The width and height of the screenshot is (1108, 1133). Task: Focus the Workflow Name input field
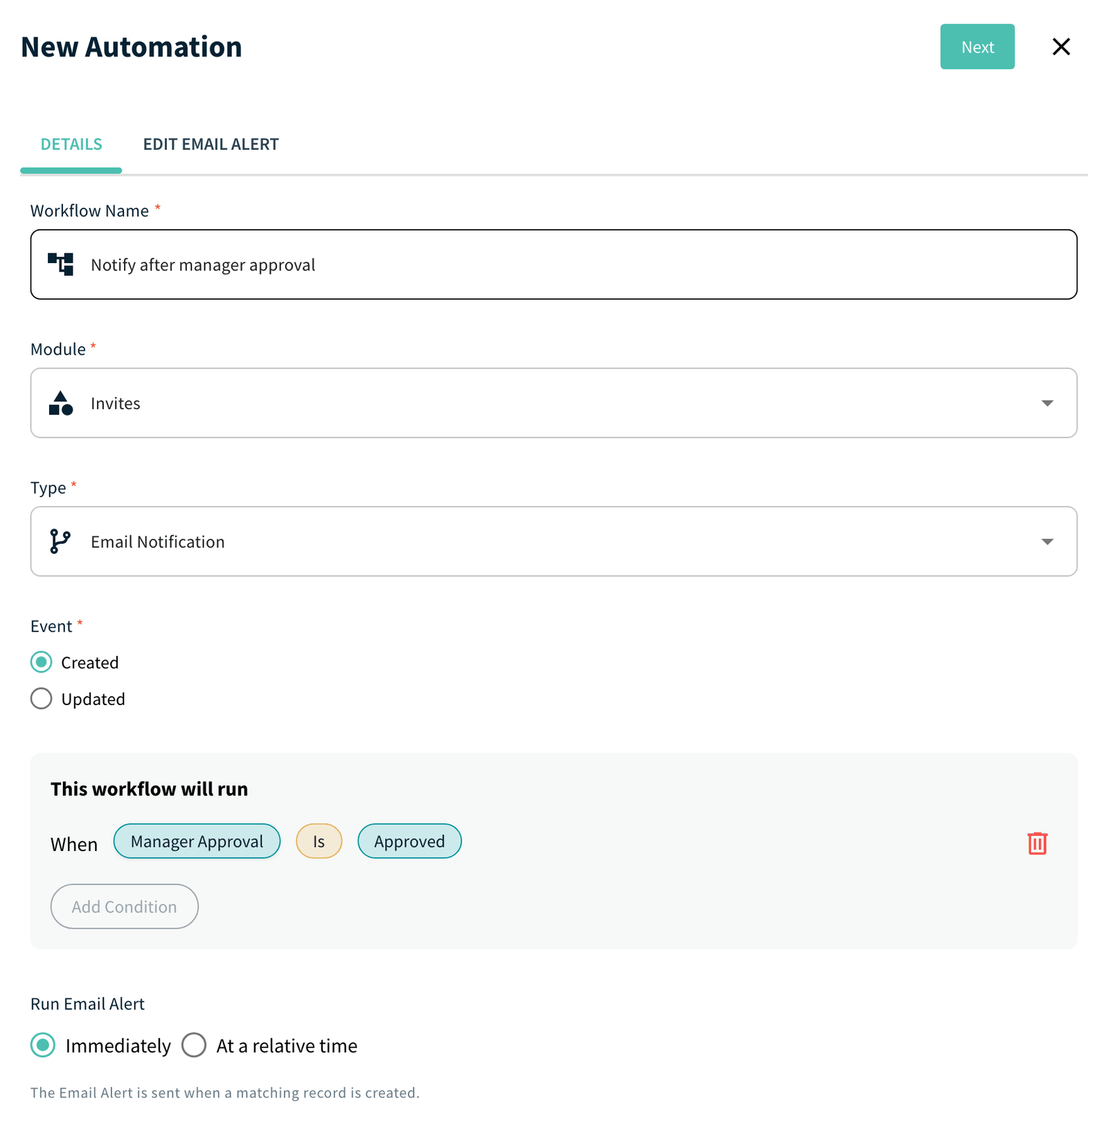tap(553, 265)
